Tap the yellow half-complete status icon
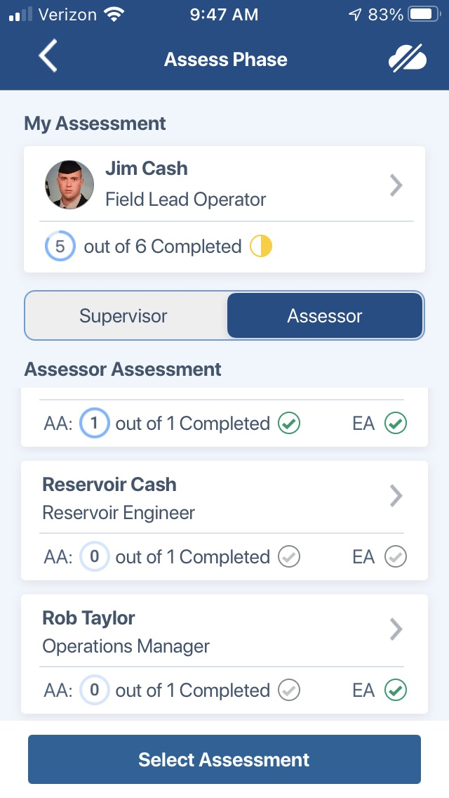 [261, 247]
